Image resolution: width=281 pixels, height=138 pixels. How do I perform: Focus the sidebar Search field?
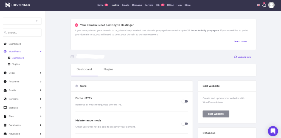tap(22, 33)
